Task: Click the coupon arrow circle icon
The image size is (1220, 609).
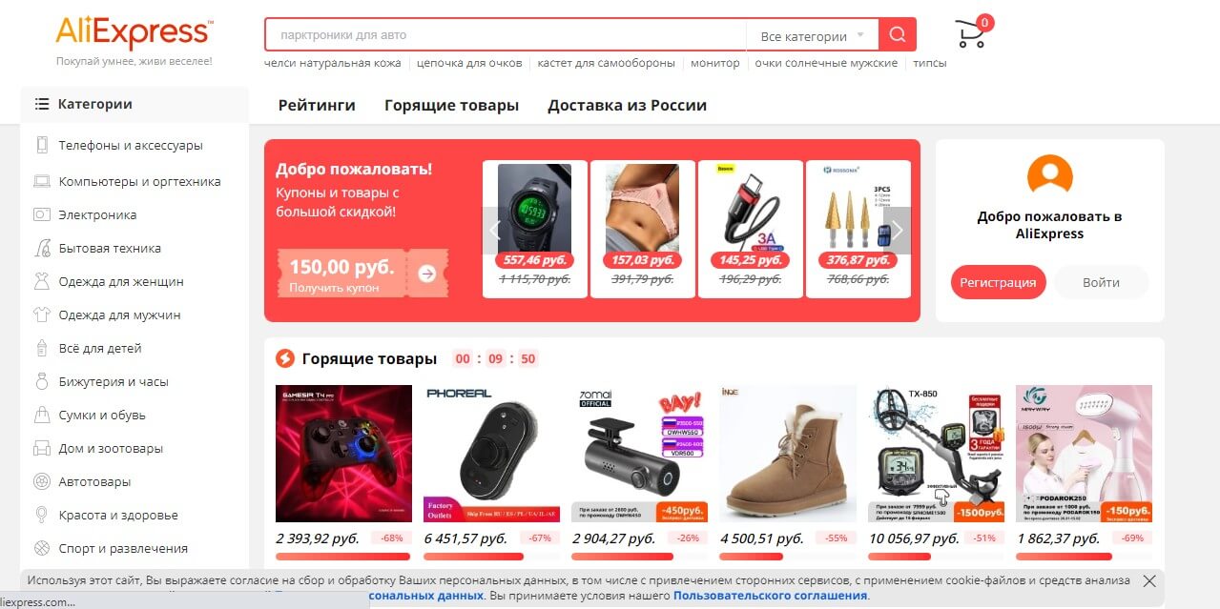Action: [x=427, y=274]
